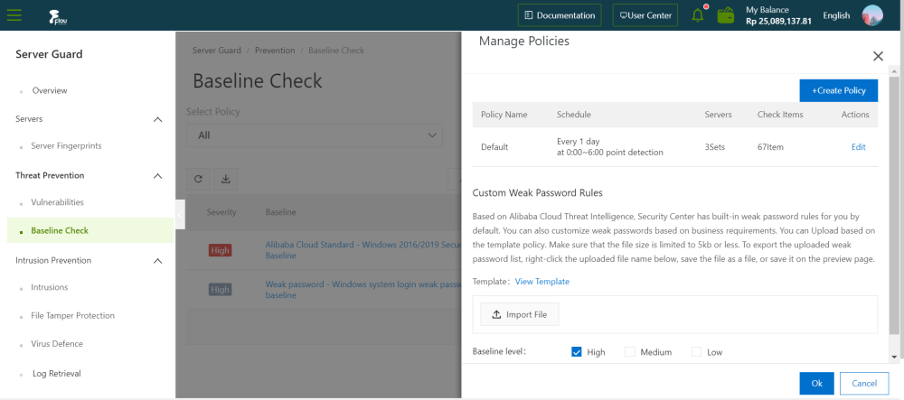This screenshot has width=904, height=400.
Task: Open Intrusions page
Action: pos(50,287)
